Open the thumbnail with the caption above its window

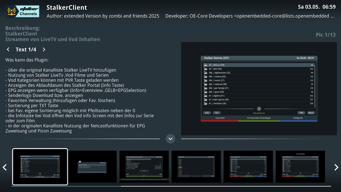[300, 167]
